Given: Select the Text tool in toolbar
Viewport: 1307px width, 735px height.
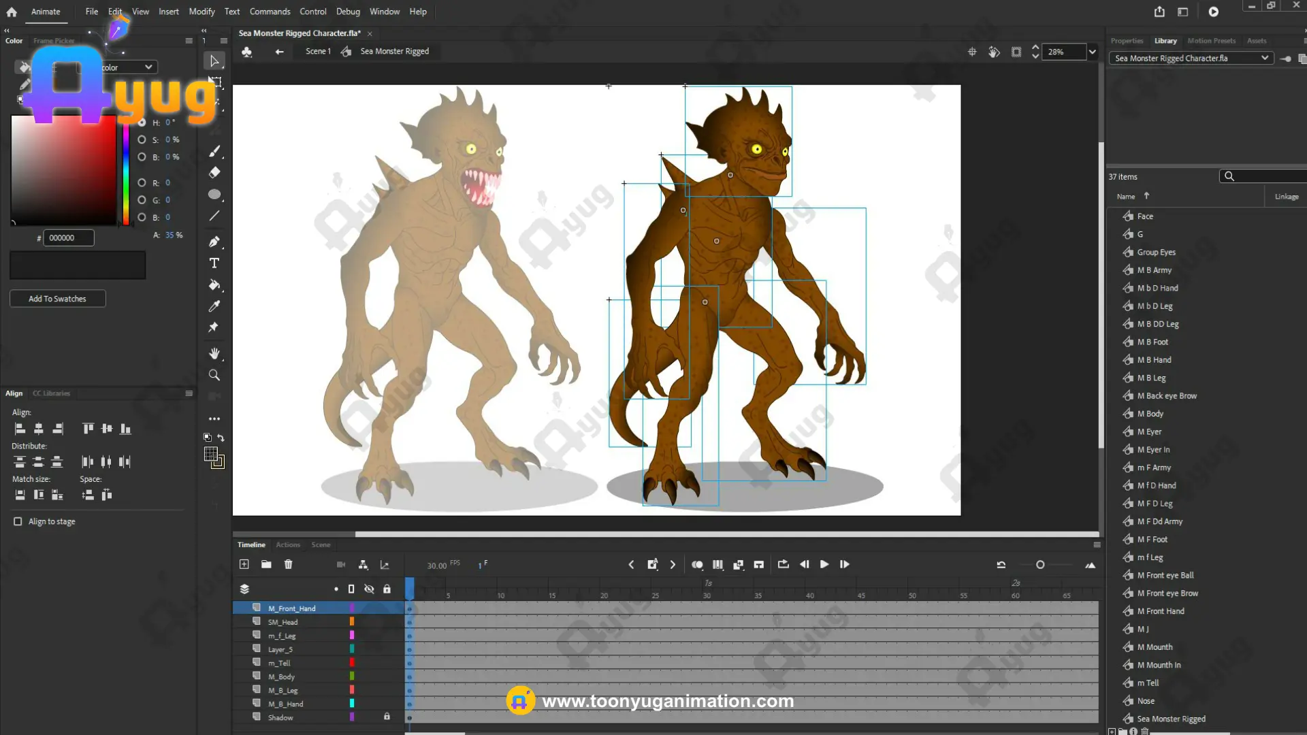Looking at the screenshot, I should tap(214, 263).
